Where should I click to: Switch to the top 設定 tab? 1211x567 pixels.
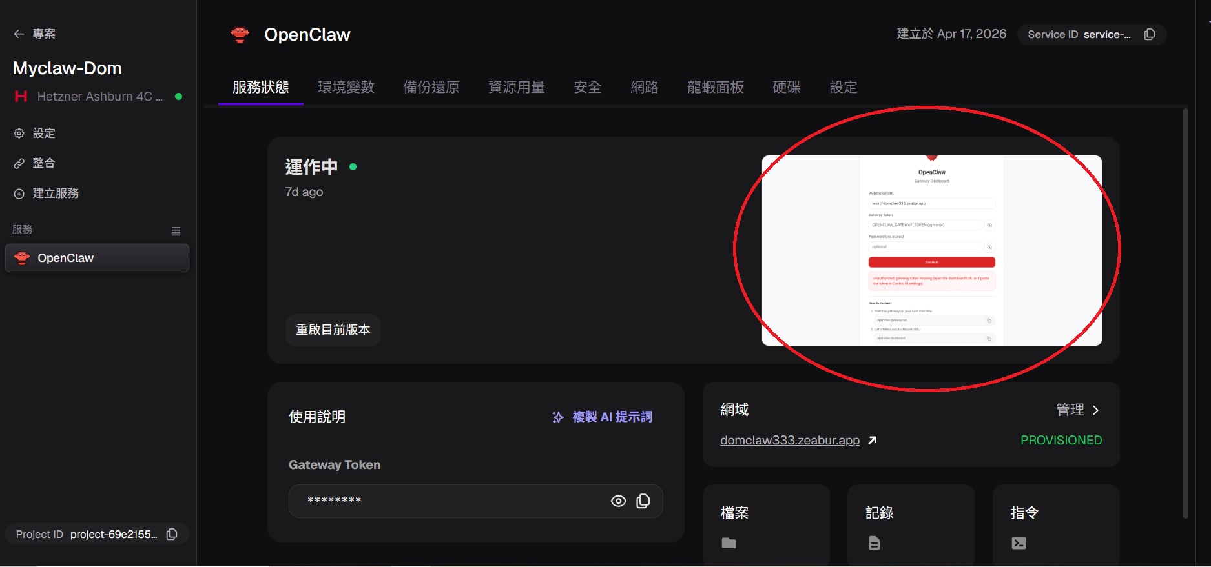point(844,87)
